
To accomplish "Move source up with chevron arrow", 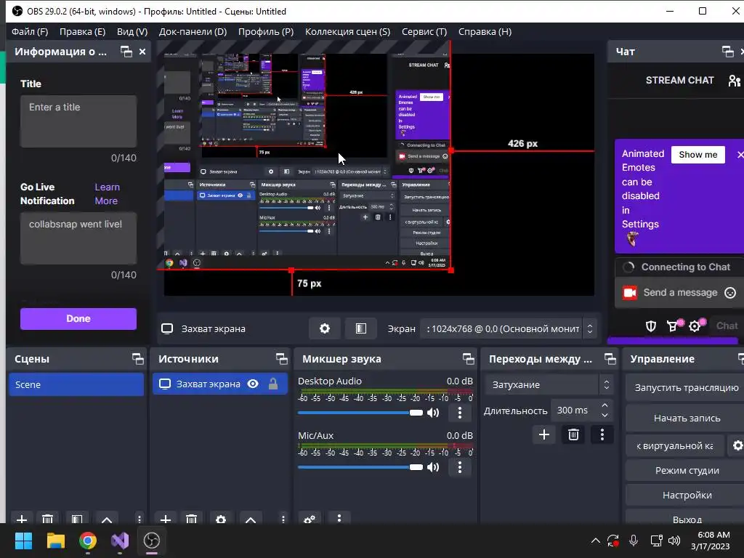I will coord(251,519).
